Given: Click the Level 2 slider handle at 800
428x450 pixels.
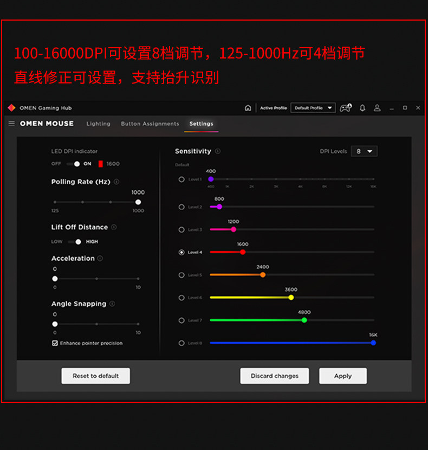Looking at the screenshot, I should [219, 207].
